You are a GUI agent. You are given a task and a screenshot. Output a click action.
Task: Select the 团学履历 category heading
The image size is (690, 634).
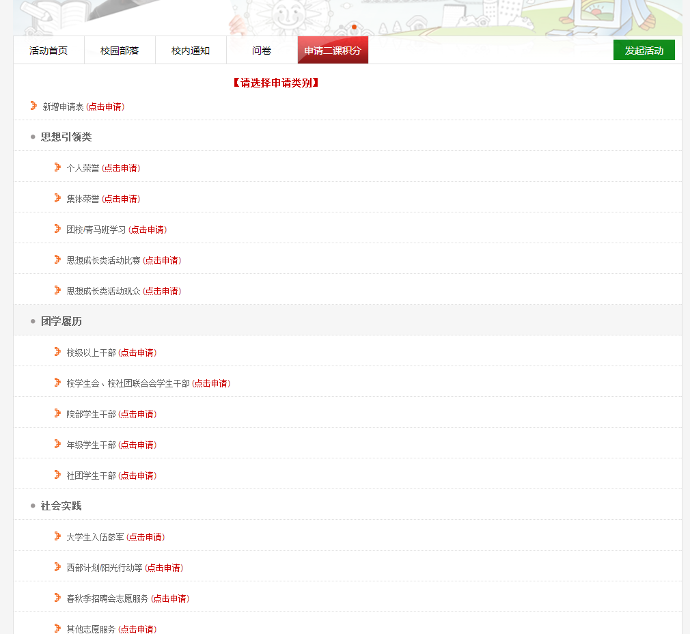tap(61, 322)
